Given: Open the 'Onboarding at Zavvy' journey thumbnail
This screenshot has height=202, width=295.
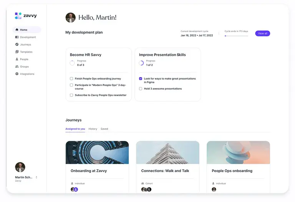Looking at the screenshot, I should pyautogui.click(x=97, y=152).
